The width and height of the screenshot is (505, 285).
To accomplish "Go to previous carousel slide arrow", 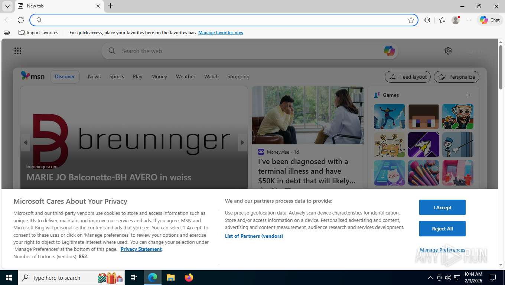I will click(26, 142).
